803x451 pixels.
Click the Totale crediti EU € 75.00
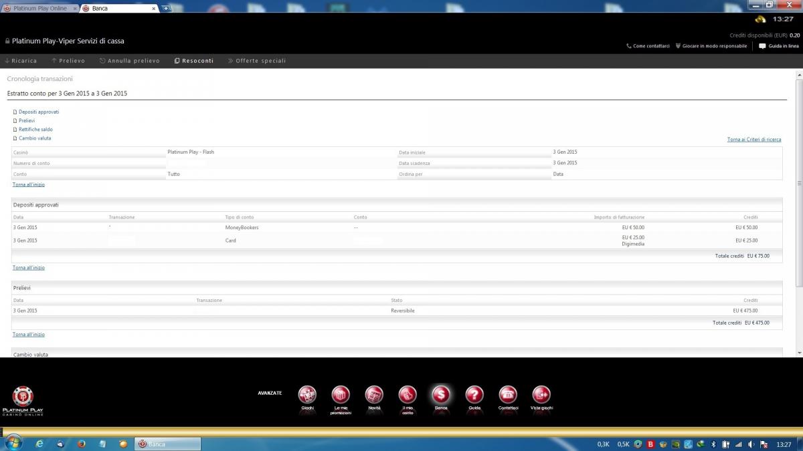point(742,256)
